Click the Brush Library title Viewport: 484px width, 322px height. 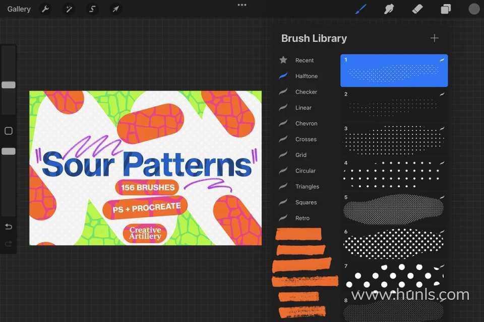pyautogui.click(x=314, y=38)
